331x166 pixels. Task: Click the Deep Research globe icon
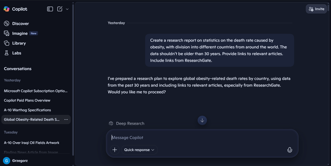pyautogui.click(x=111, y=123)
